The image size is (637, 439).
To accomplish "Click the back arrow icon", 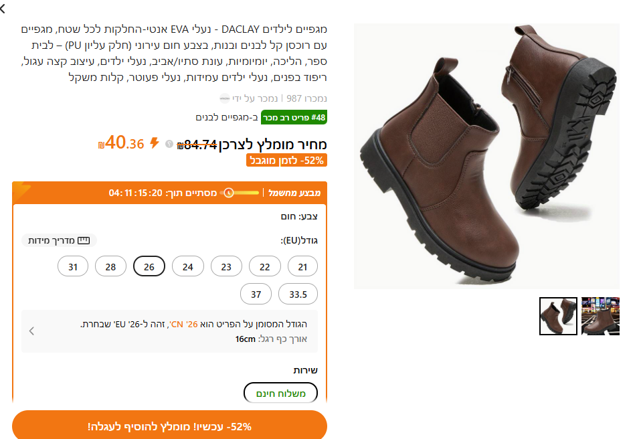I will click(3, 8).
